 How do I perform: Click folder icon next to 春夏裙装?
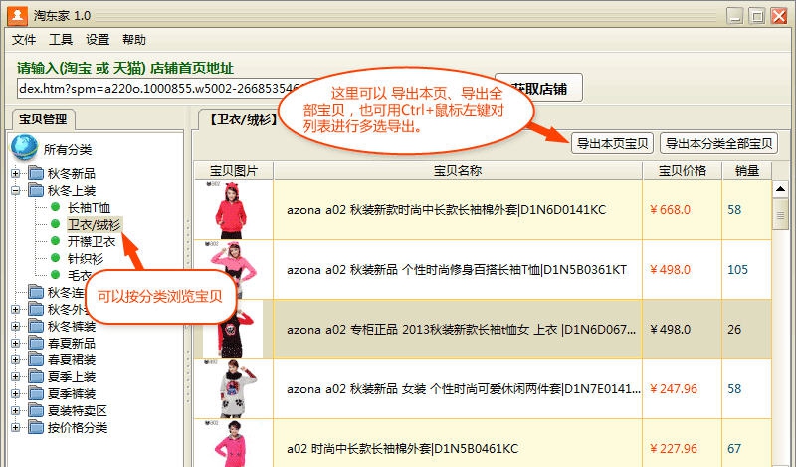pos(36,359)
